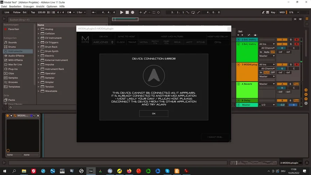Toggle the MODAL device activator icon

click(x=8, y=115)
